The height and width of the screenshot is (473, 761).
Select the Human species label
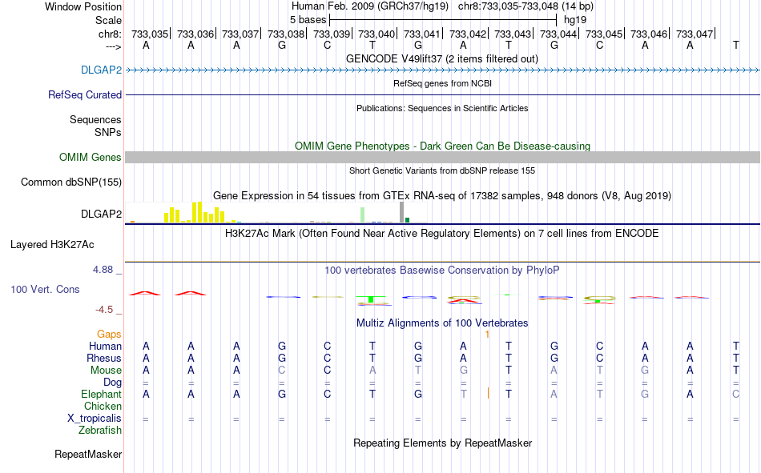[105, 346]
